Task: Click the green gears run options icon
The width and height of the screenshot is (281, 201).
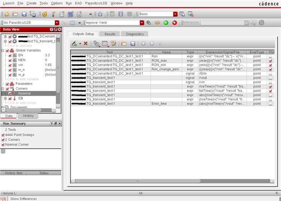Action: [x=149, y=23]
